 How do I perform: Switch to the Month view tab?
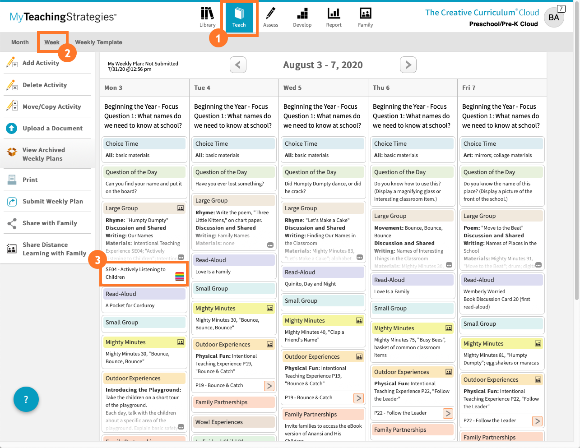[x=20, y=42]
